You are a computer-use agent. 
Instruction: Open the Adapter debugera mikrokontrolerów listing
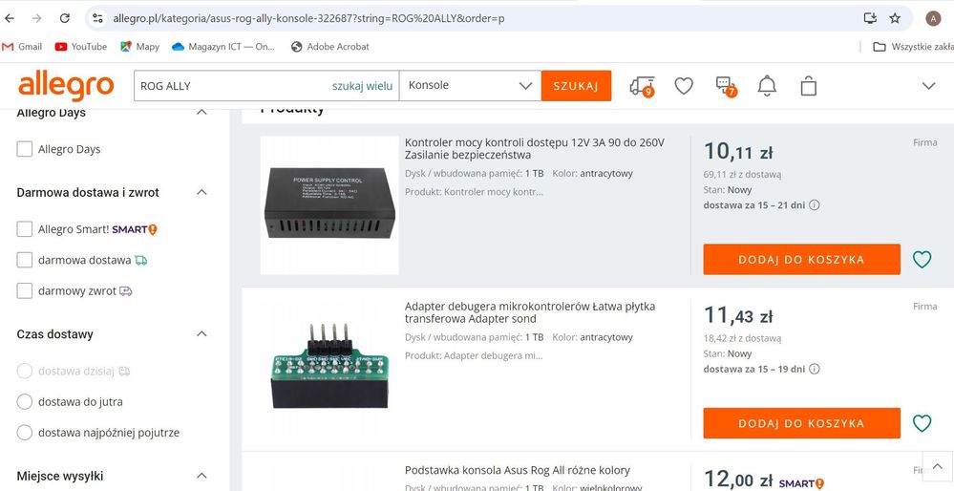pos(530,312)
